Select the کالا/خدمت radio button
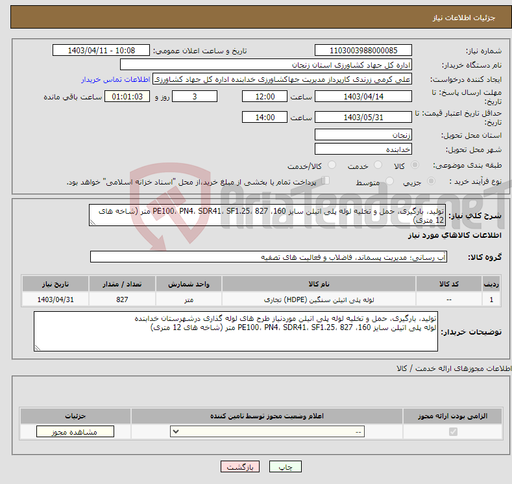512x484 pixels. (x=332, y=165)
